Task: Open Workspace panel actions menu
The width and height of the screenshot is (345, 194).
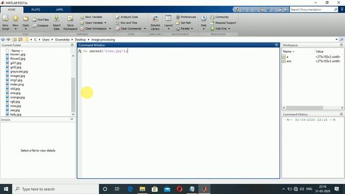Action: pyautogui.click(x=341, y=45)
